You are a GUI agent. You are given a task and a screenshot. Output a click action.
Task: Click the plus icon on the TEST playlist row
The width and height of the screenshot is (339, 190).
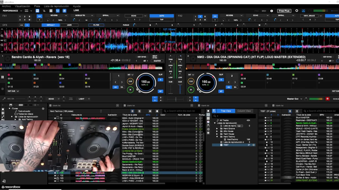(x=253, y=145)
